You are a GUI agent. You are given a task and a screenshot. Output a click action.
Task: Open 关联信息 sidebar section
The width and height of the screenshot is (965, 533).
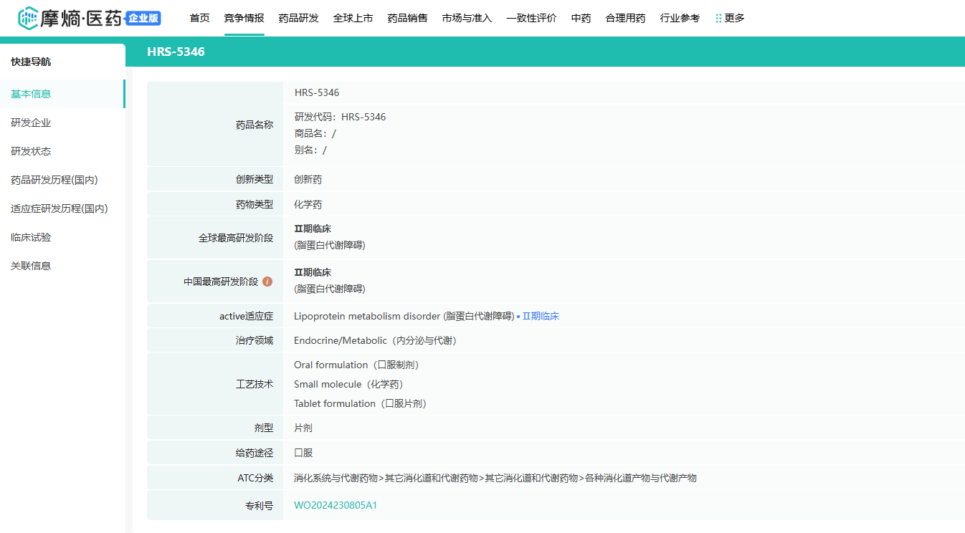click(x=31, y=266)
